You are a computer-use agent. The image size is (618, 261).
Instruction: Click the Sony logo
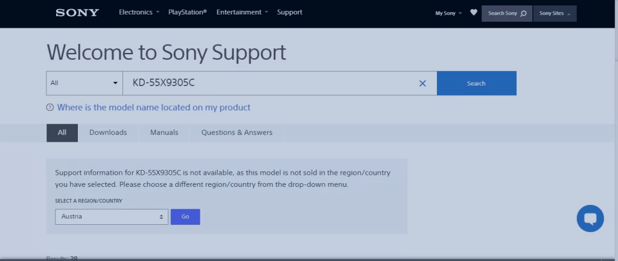click(77, 13)
